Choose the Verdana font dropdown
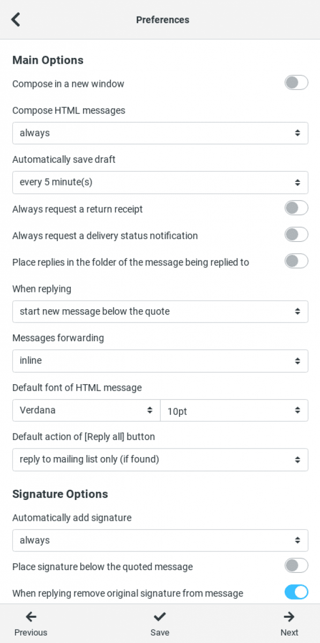 tap(86, 410)
